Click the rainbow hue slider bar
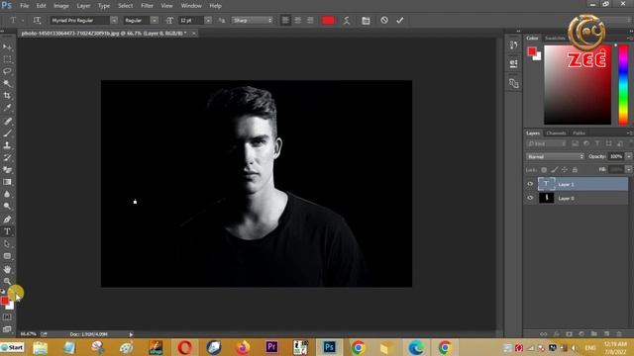 click(623, 84)
